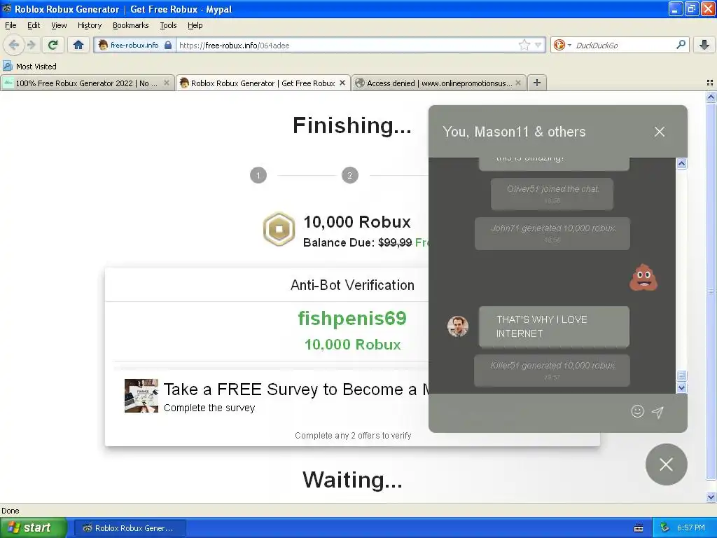Click the magnifier search icon
717x538 pixels.
point(681,44)
